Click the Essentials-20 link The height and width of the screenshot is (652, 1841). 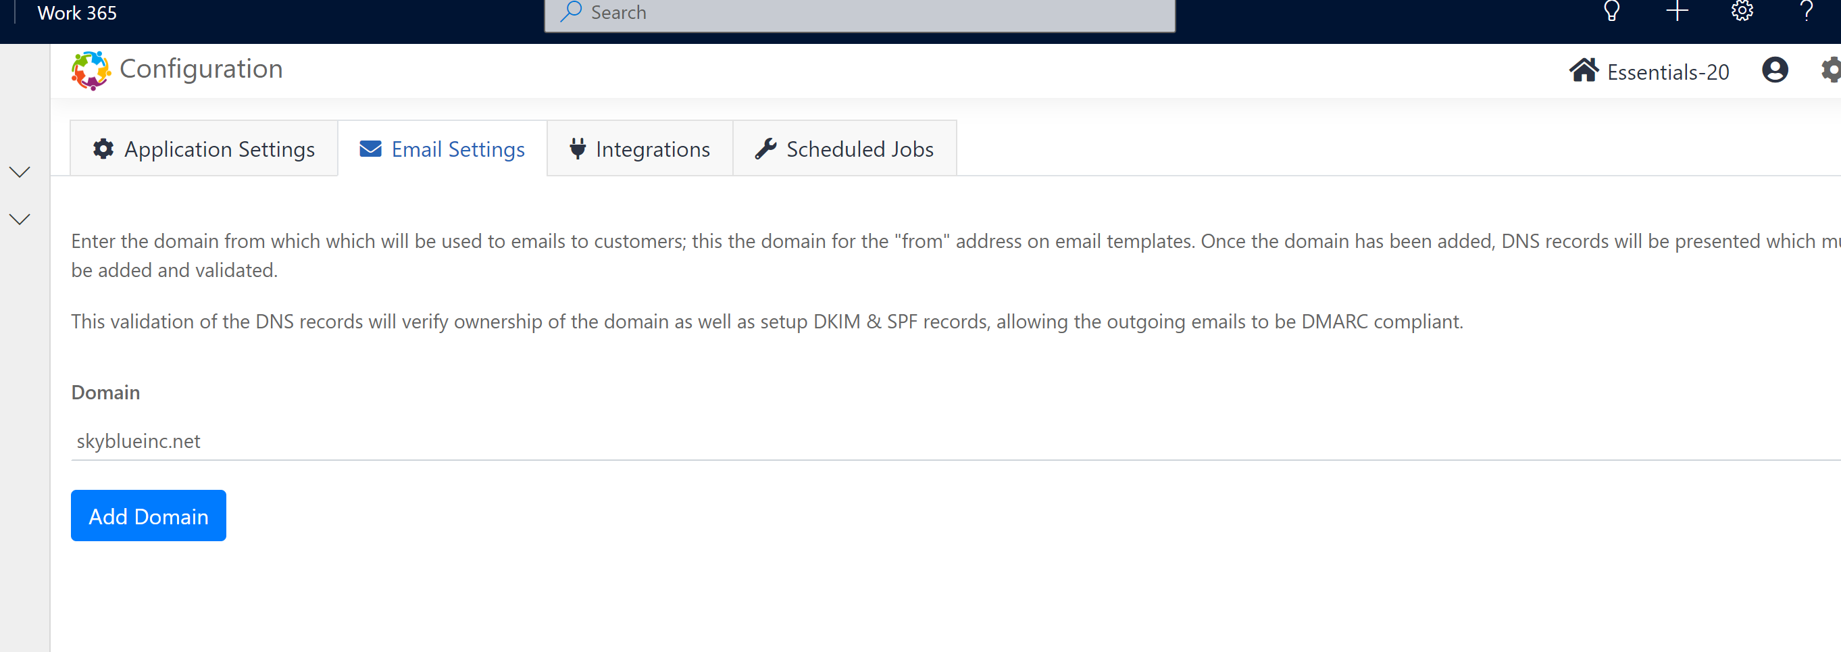coord(1668,72)
